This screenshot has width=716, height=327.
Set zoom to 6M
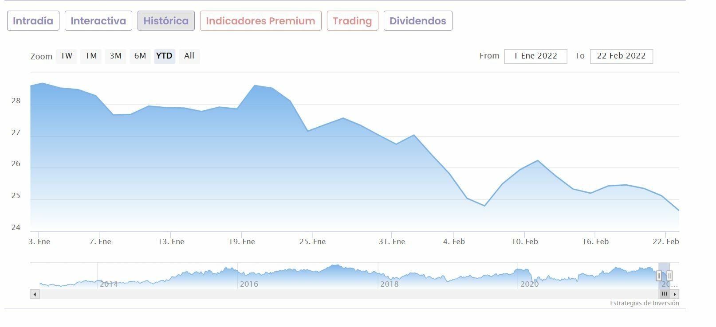(140, 56)
